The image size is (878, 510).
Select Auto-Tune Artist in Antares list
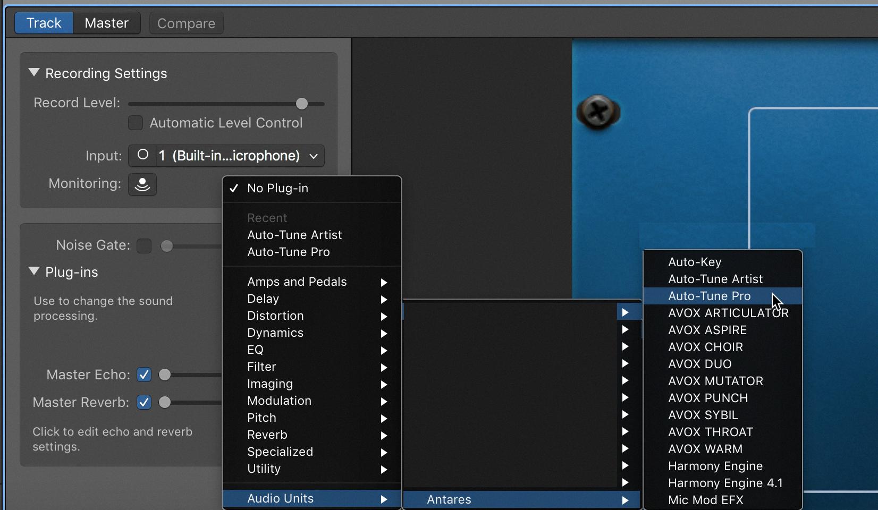click(x=723, y=279)
